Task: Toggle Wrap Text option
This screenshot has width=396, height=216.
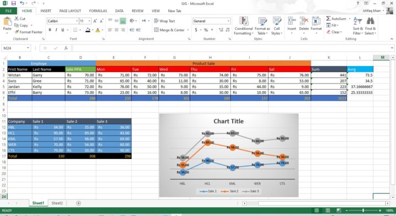Action: 164,21
